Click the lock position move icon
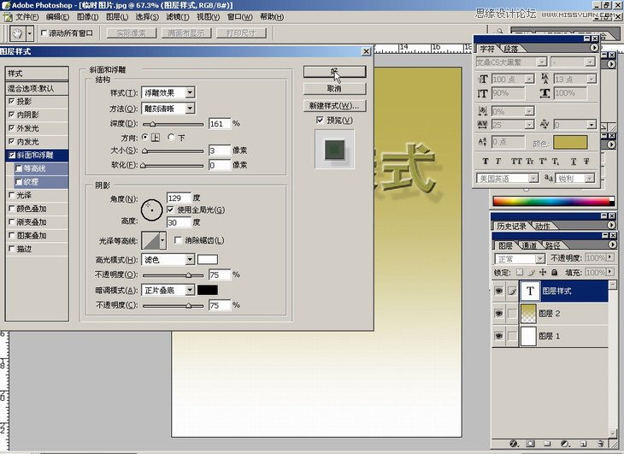The image size is (624, 454). (x=543, y=272)
